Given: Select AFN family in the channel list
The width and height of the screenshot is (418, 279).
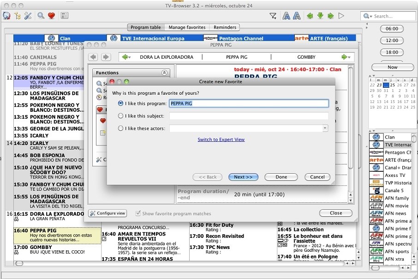Looking at the screenshot, I should click(390, 198).
